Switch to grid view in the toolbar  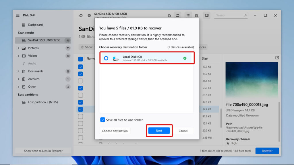(197, 15)
